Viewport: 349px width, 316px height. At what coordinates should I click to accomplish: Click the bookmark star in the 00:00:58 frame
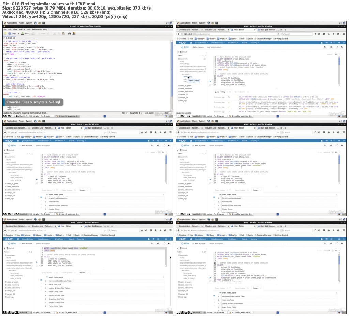(x=315, y=34)
